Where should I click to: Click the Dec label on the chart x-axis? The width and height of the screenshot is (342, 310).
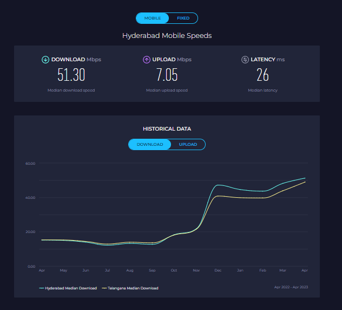pyautogui.click(x=218, y=270)
